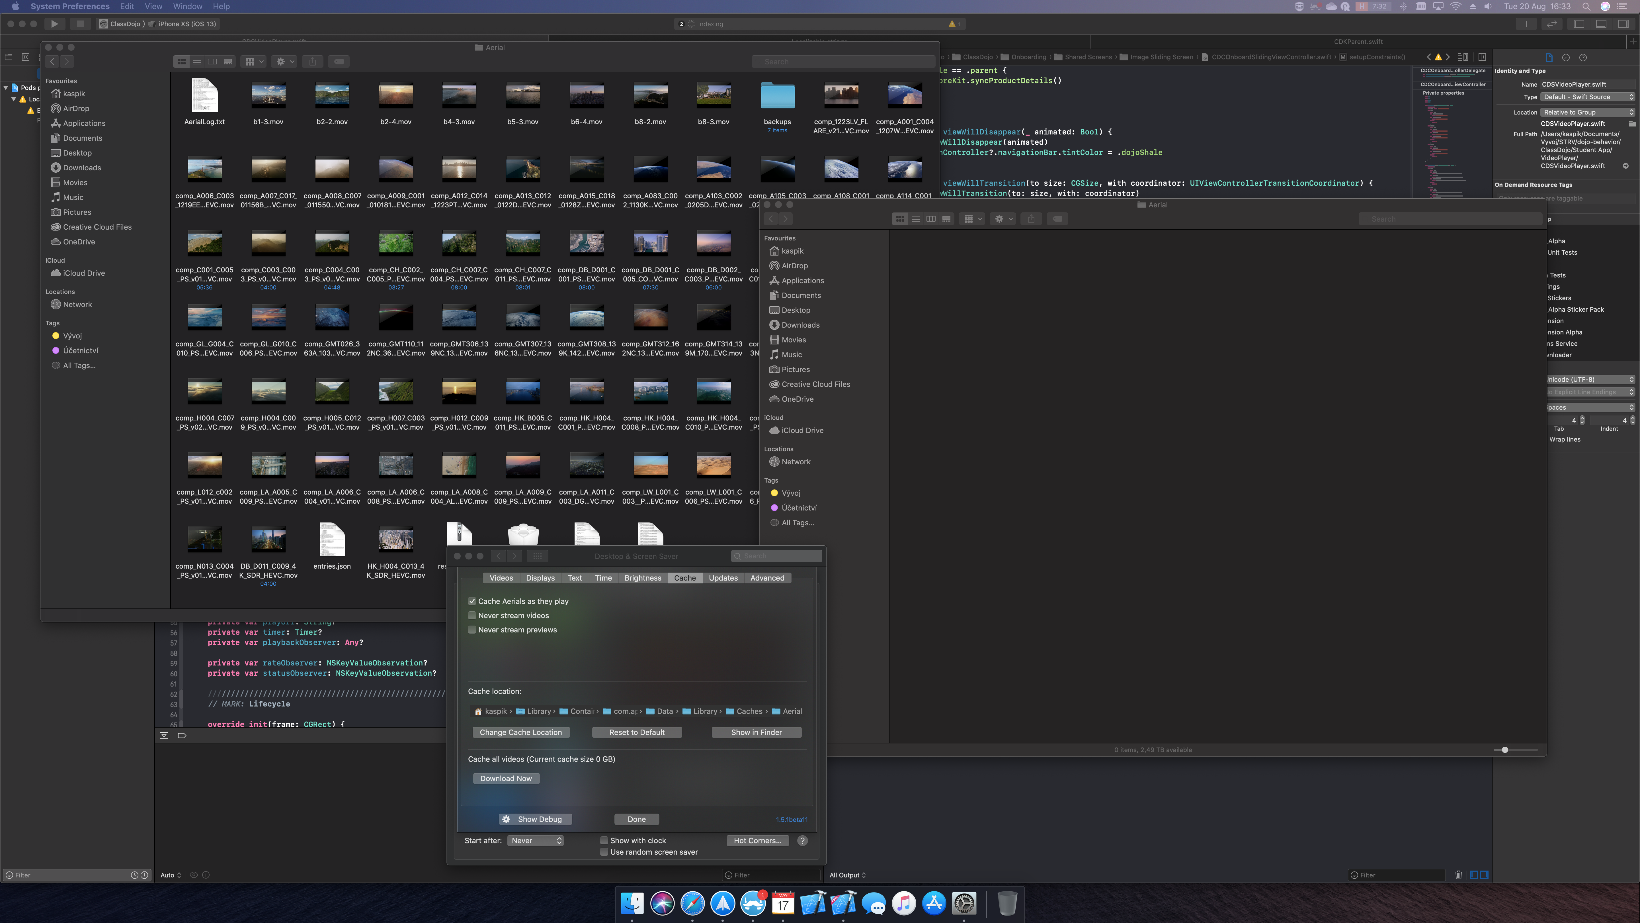Click the Xcode Stop button
The width and height of the screenshot is (1640, 923).
pos(80,24)
